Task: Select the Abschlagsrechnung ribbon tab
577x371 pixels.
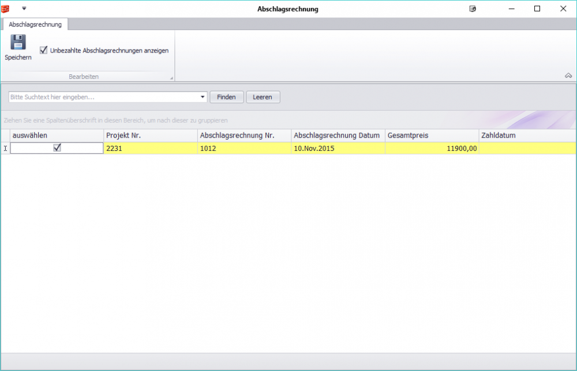Action: pos(35,24)
